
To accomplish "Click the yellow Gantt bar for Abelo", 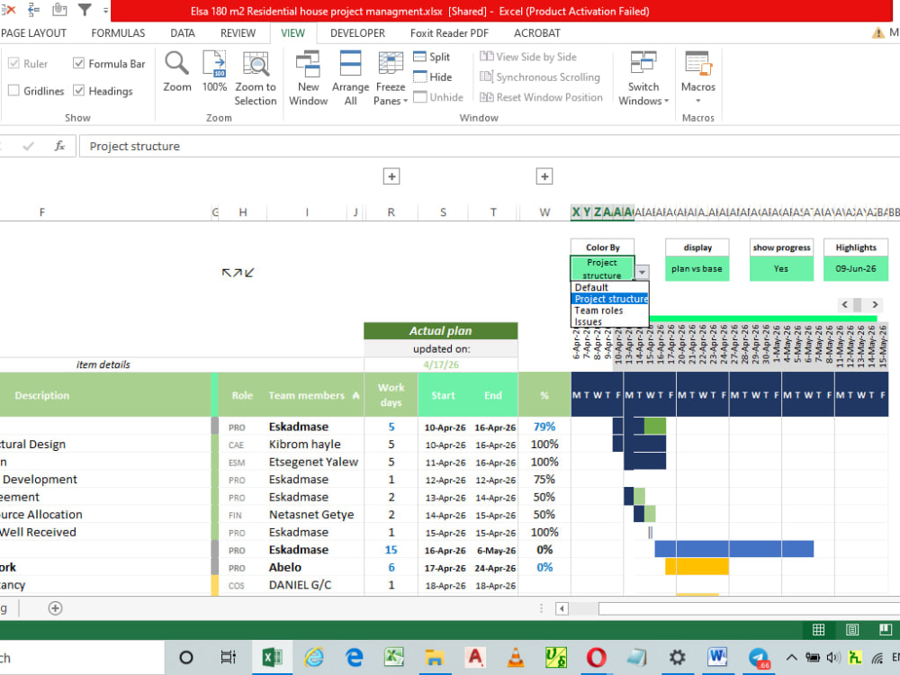I will click(x=697, y=567).
